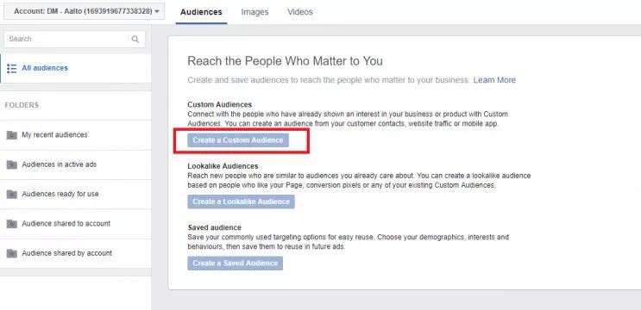Select the Audiences tab
Image resolution: width=641 pixels, height=310 pixels.
(201, 12)
